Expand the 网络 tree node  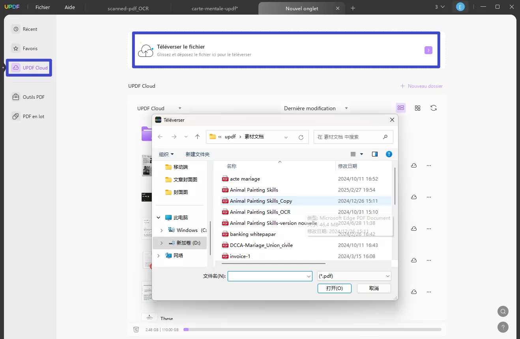click(x=159, y=256)
